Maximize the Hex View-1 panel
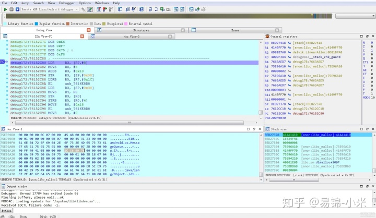The image size is (376, 218). click(x=248, y=129)
